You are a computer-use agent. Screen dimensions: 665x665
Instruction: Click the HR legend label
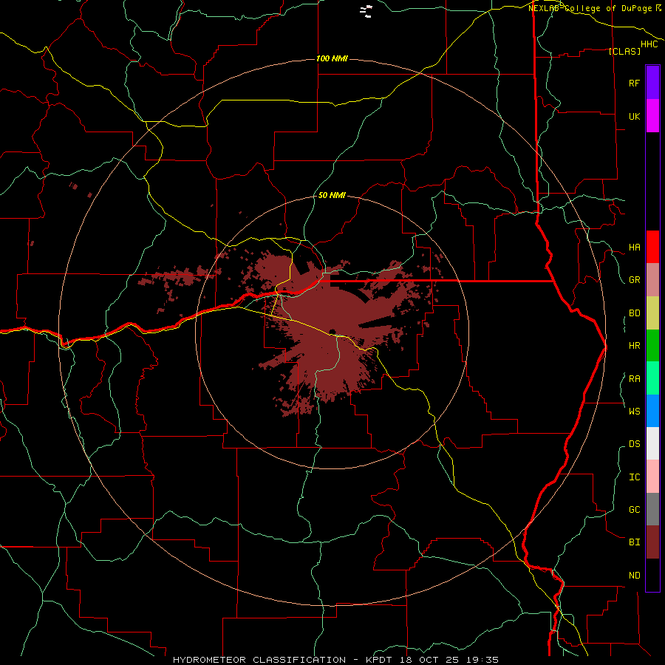634,346
